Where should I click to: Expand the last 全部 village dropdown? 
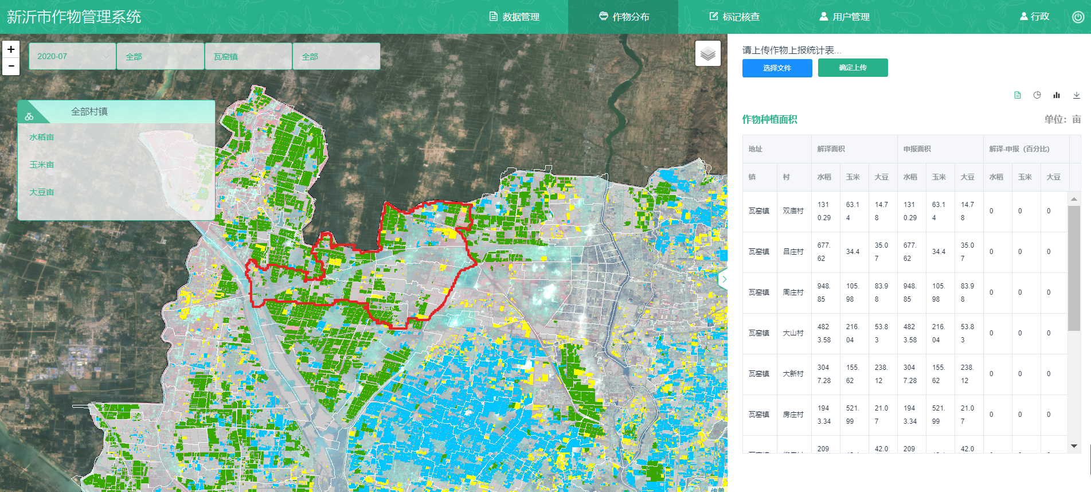(336, 56)
